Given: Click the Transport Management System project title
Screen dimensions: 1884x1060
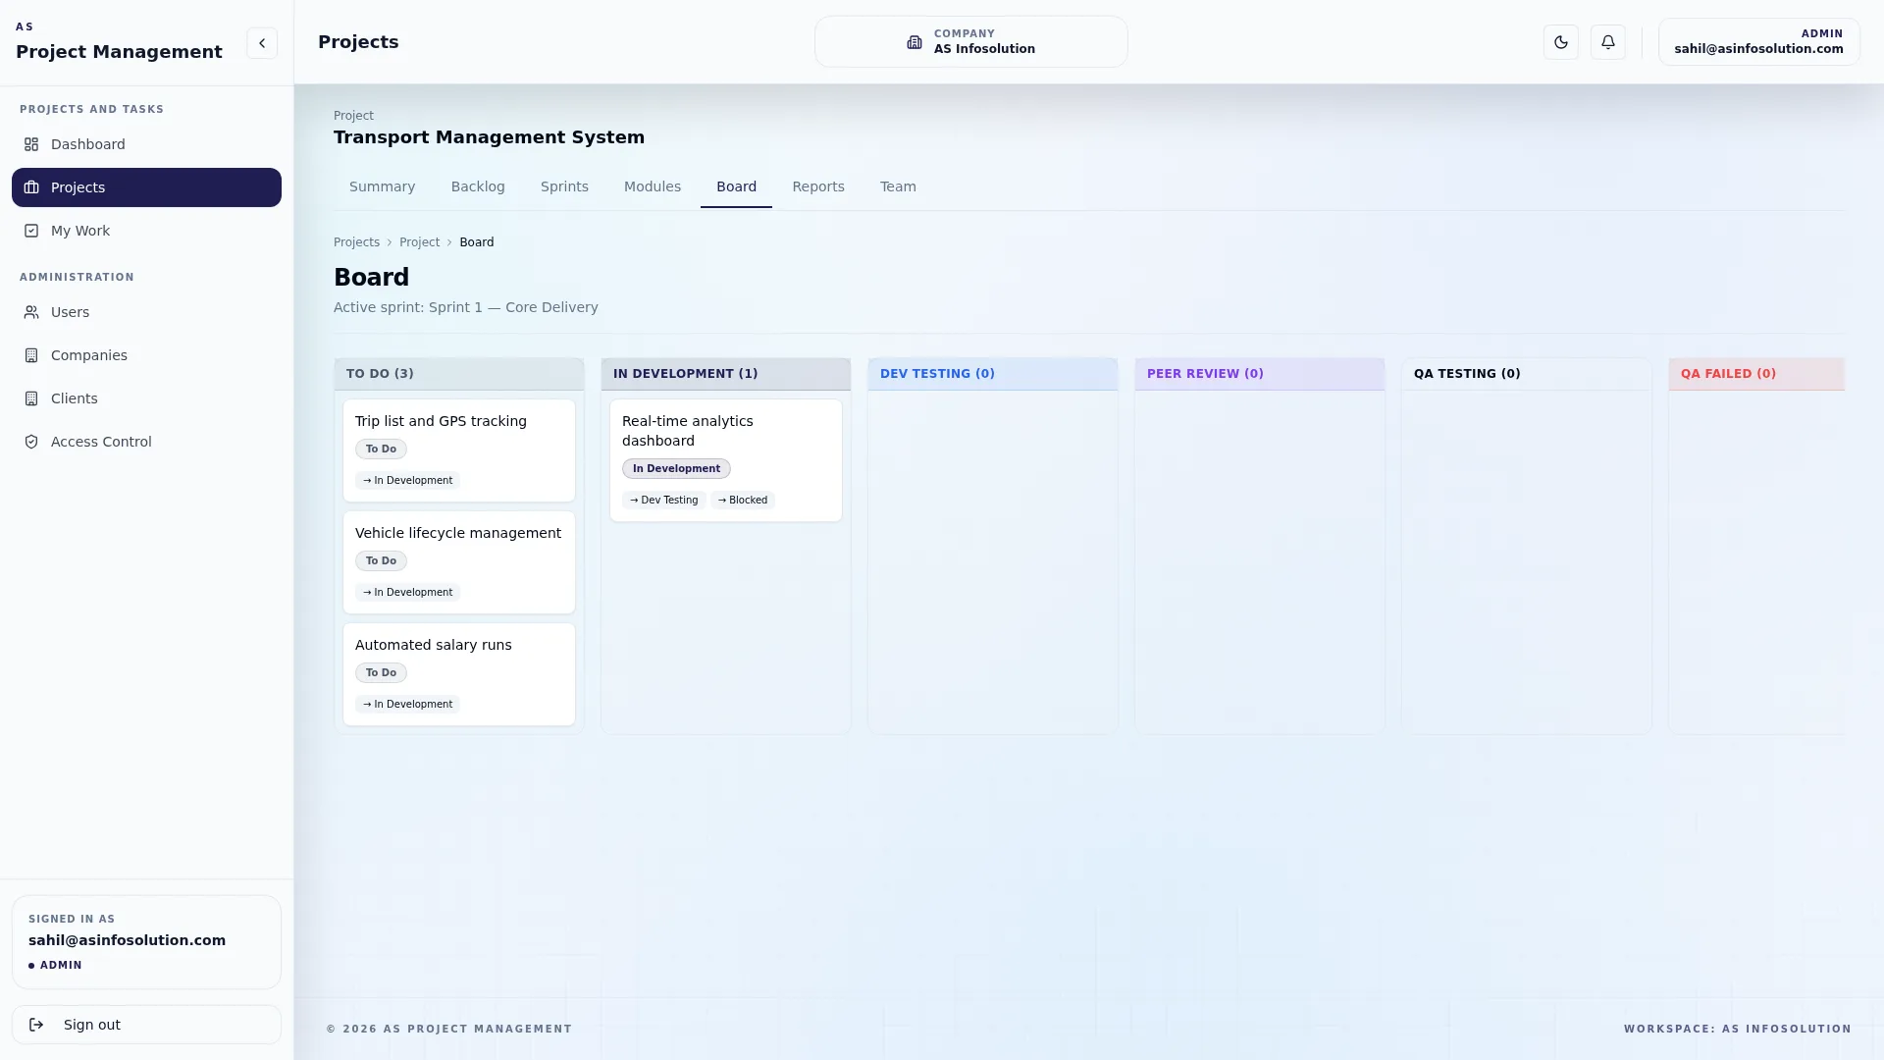Looking at the screenshot, I should tap(489, 137).
